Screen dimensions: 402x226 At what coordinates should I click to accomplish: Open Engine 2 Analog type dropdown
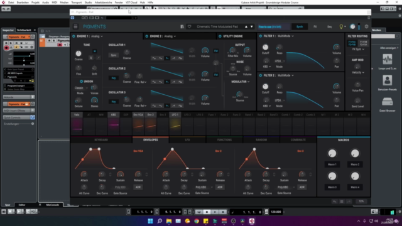(x=170, y=36)
